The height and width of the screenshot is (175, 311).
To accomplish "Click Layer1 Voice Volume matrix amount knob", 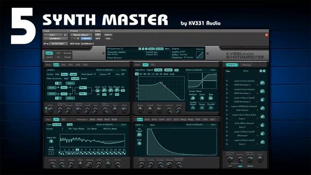I will click(262, 83).
